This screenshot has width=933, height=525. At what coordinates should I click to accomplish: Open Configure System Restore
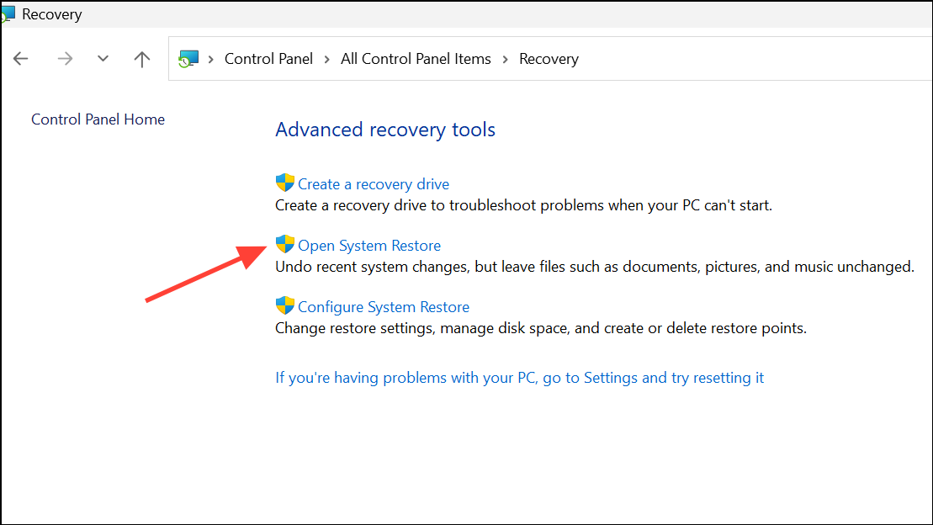(384, 305)
